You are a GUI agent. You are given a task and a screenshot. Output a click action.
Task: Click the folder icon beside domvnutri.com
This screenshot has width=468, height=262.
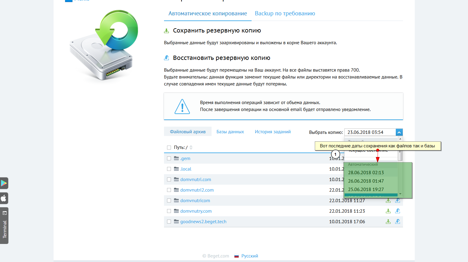(176, 179)
